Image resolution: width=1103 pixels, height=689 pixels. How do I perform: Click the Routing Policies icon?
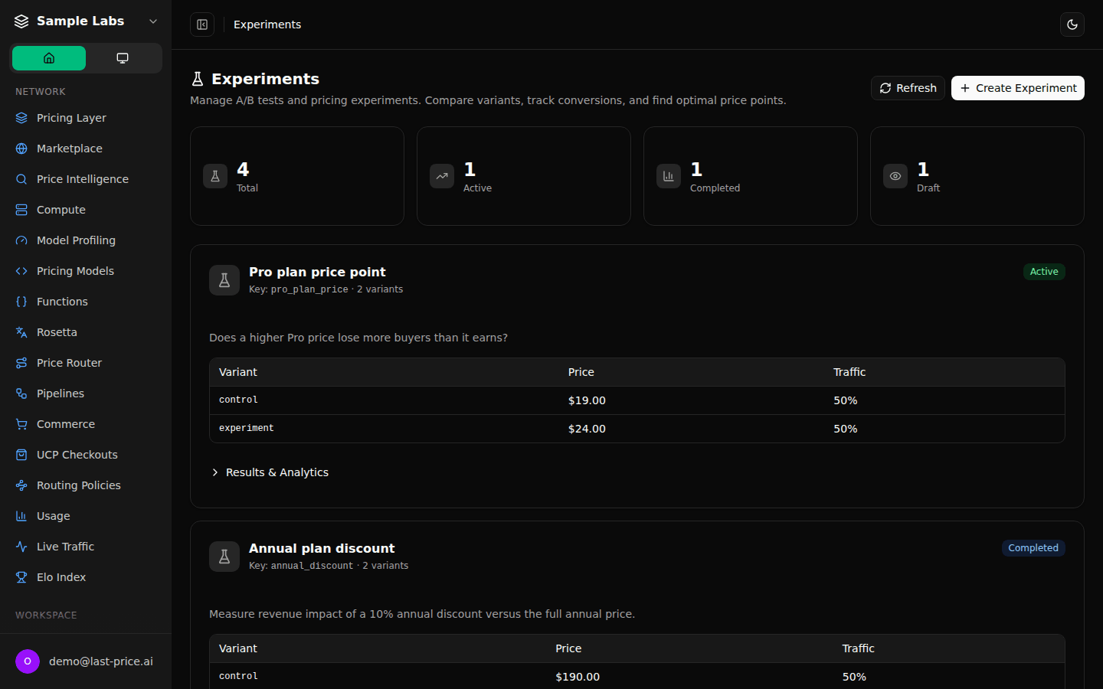point(21,485)
